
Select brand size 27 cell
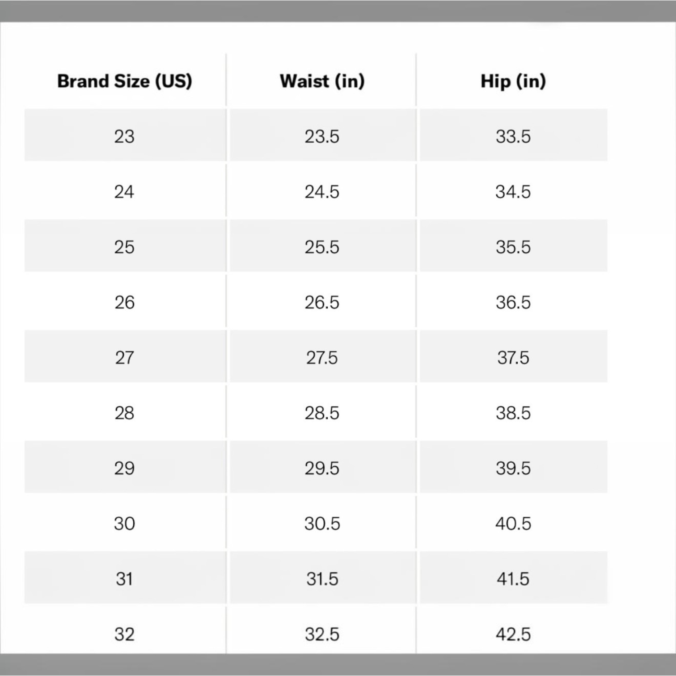pyautogui.click(x=125, y=356)
